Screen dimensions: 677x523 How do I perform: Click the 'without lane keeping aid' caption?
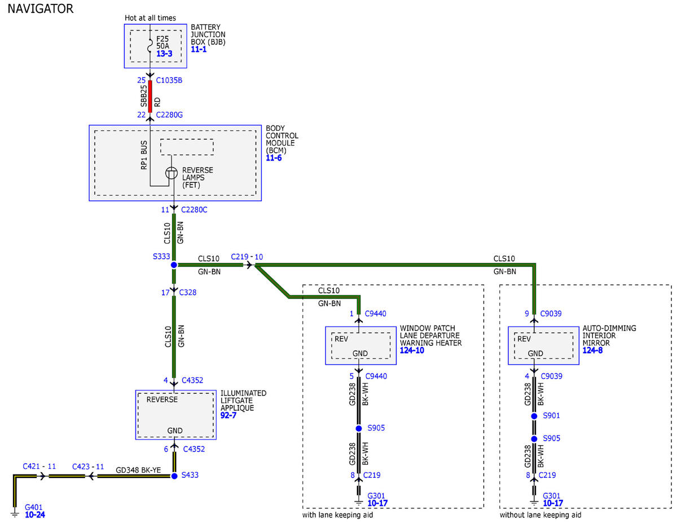pyautogui.click(x=540, y=515)
